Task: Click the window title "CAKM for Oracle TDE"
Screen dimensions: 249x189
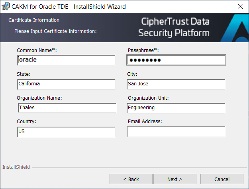Action: pyautogui.click(x=40, y=7)
